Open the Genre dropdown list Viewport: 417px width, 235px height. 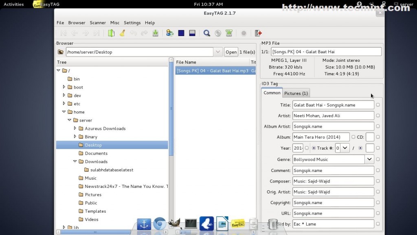(369, 159)
